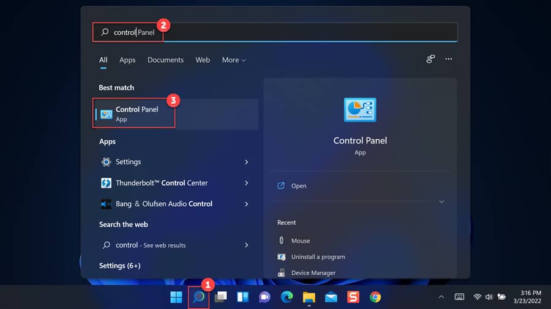551x309 pixels.
Task: Open recent item Mouse
Action: [301, 241]
